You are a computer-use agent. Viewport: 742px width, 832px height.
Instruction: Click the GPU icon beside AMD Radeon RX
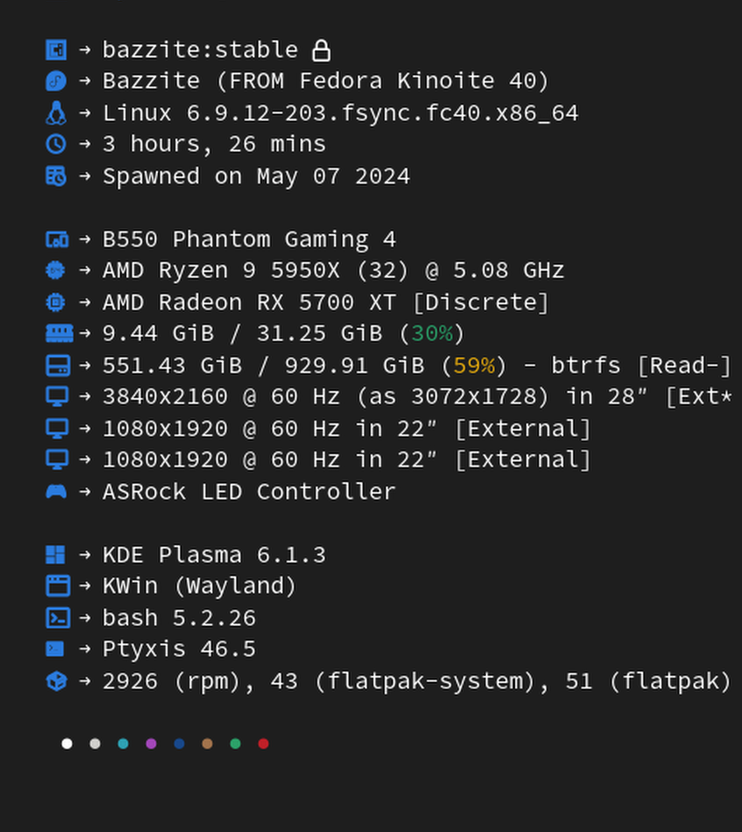[x=56, y=302]
